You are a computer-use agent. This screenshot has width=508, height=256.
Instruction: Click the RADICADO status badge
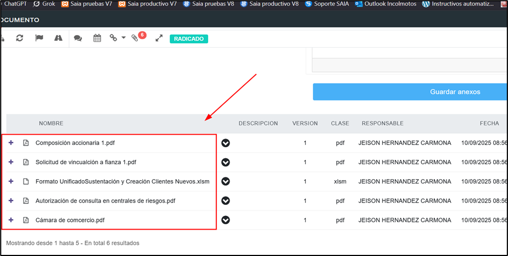(x=189, y=39)
